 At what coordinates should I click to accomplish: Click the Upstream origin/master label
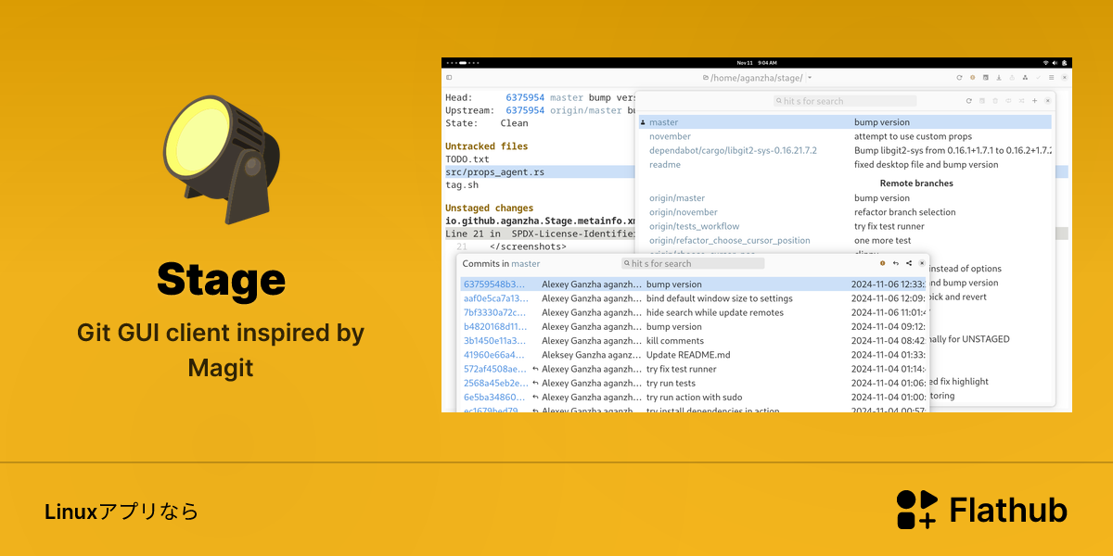tap(585, 110)
